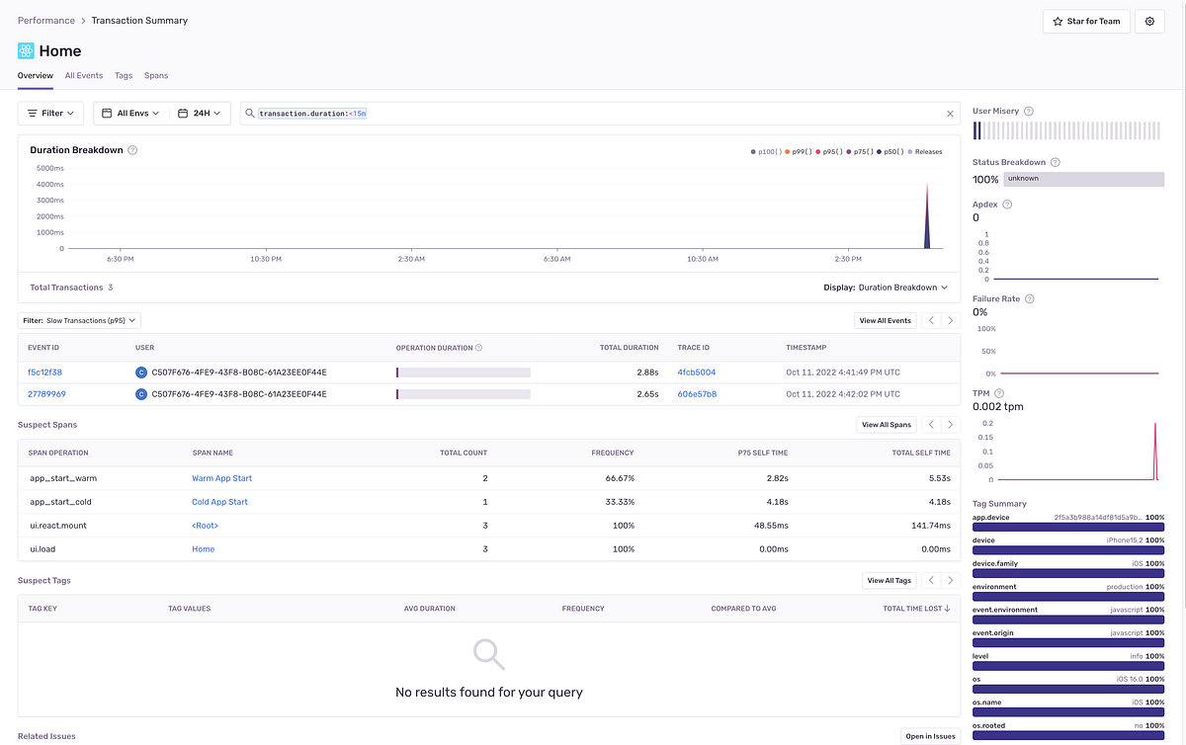Click the unknown status breakdown bar
Screen dimensions: 1186x745
point(1084,179)
